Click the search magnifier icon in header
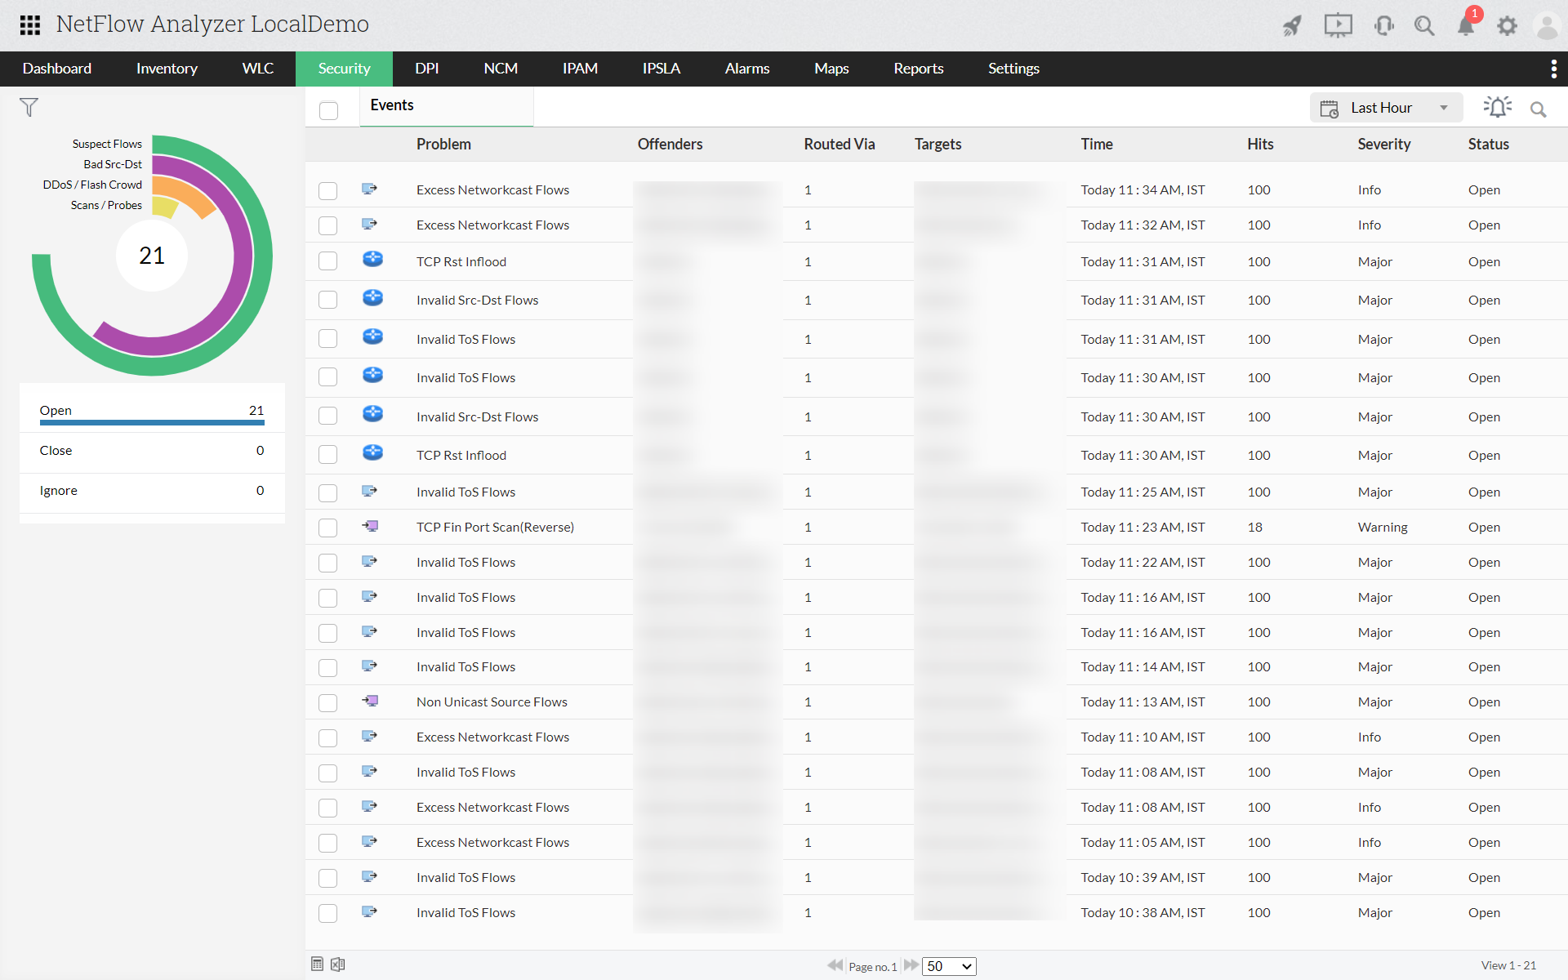1568x980 pixels. [x=1423, y=24]
